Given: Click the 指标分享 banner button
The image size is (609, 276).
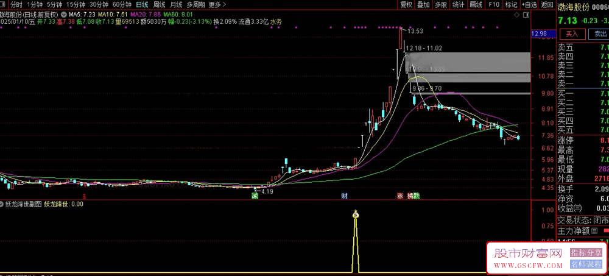Looking at the screenshot, I should pyautogui.click(x=586, y=253).
